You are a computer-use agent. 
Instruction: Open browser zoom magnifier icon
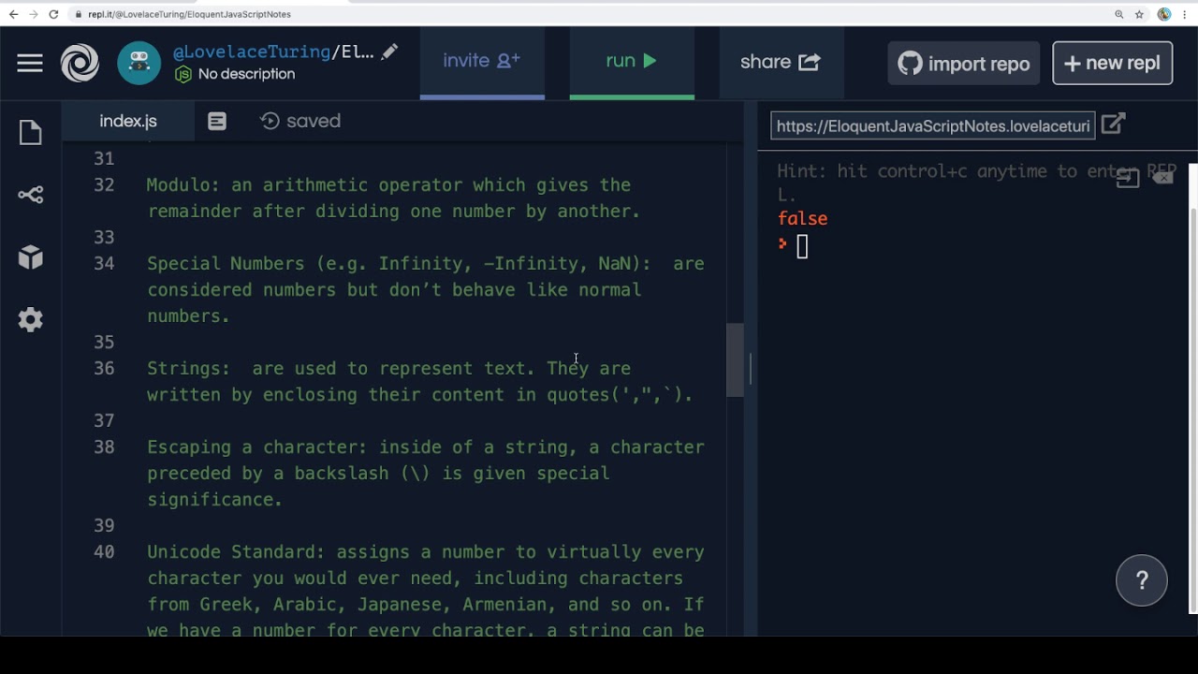[1119, 14]
